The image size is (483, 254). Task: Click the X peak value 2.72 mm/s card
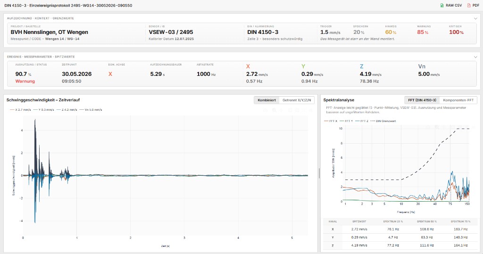(257, 74)
